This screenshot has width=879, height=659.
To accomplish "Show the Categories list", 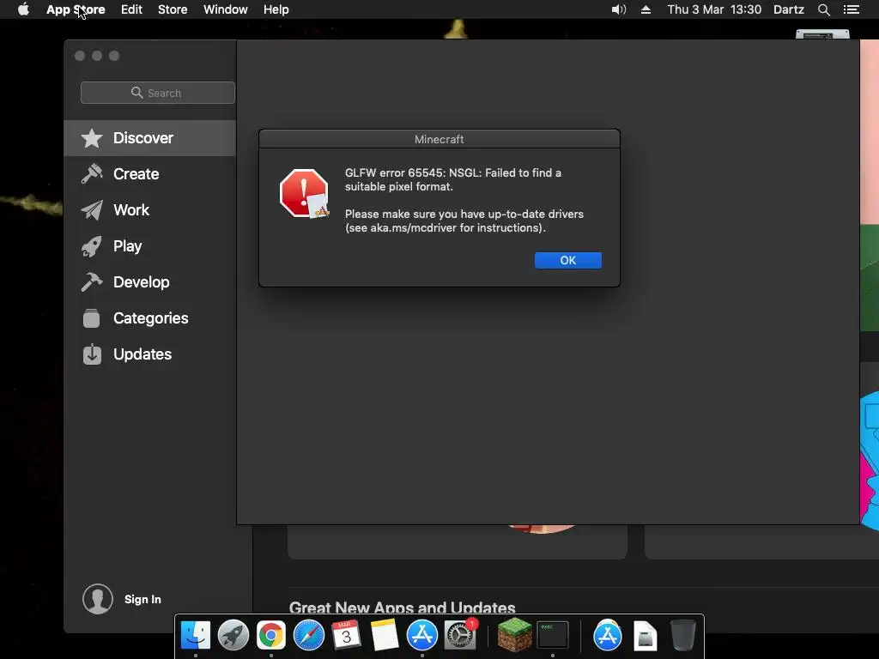I will (x=151, y=318).
